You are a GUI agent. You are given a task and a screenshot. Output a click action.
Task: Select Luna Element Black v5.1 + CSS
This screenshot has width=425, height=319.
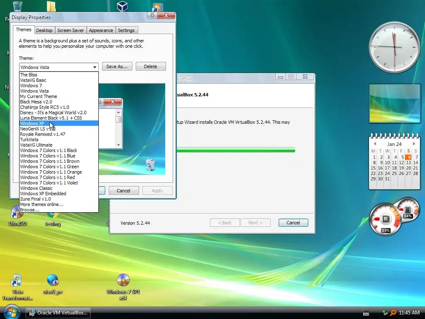click(59, 118)
